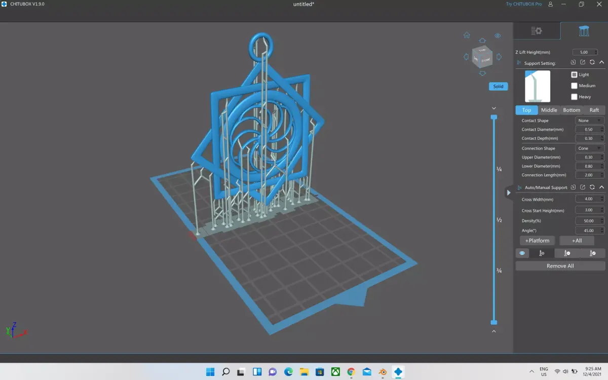The height and width of the screenshot is (380, 608).
Task: Adjust Contact Diameter stepper arrows
Action: [x=602, y=130]
